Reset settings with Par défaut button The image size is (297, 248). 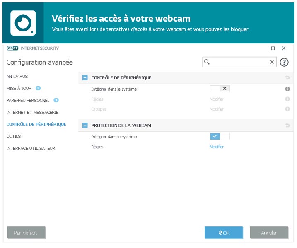point(26,233)
